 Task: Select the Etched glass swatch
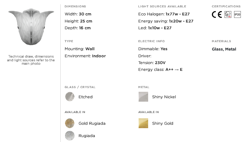tap(70, 97)
